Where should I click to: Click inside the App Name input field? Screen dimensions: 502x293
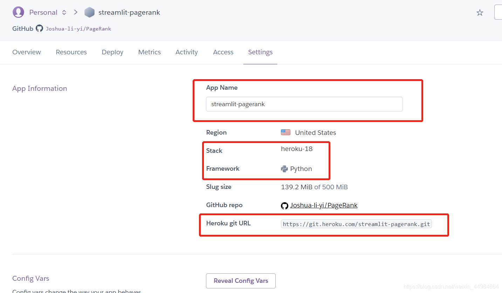(304, 104)
